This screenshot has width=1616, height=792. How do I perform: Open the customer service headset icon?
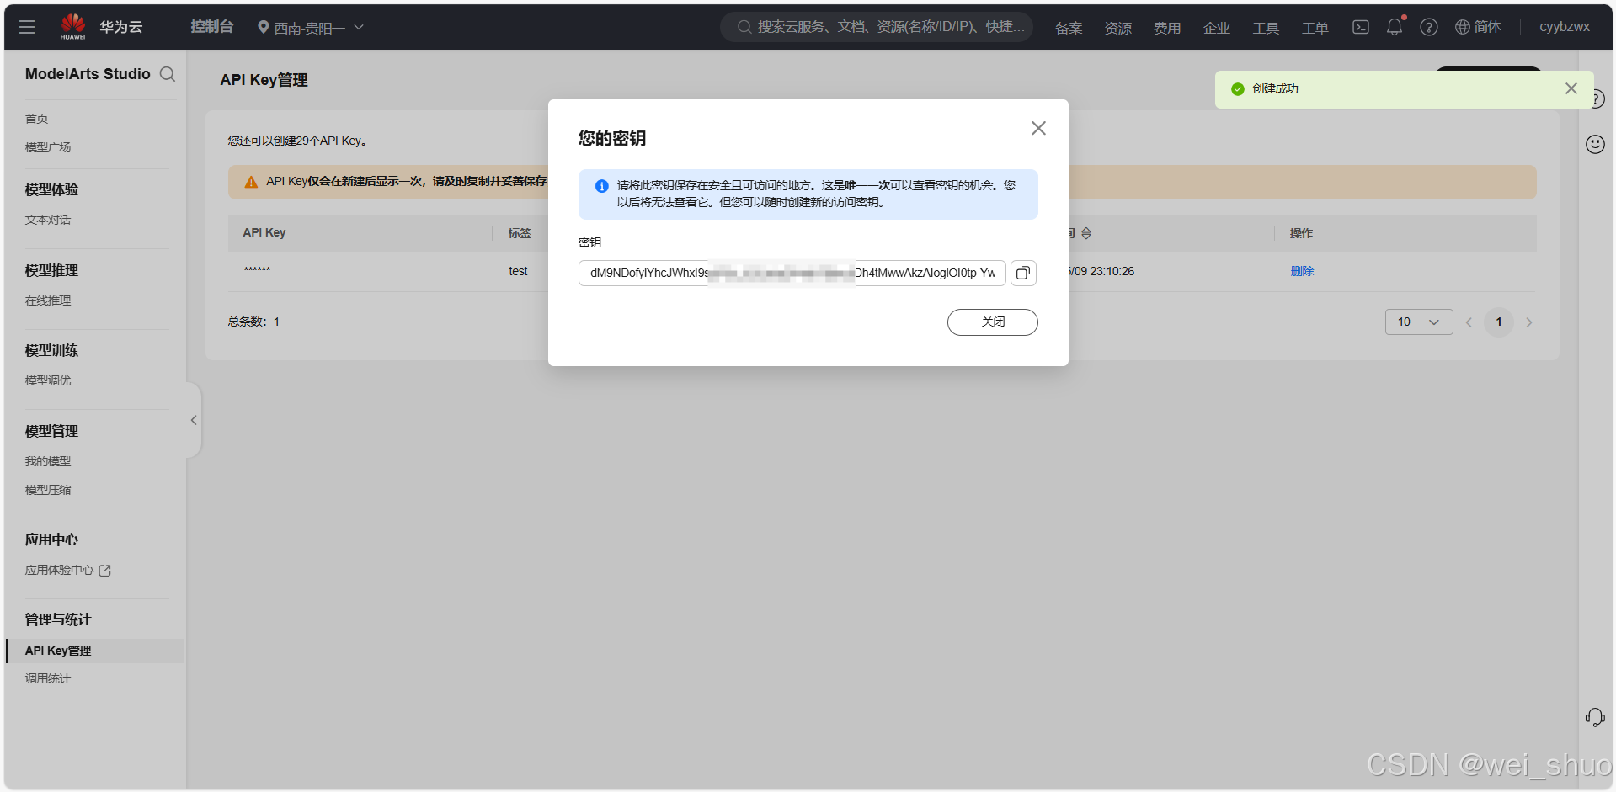[1595, 717]
